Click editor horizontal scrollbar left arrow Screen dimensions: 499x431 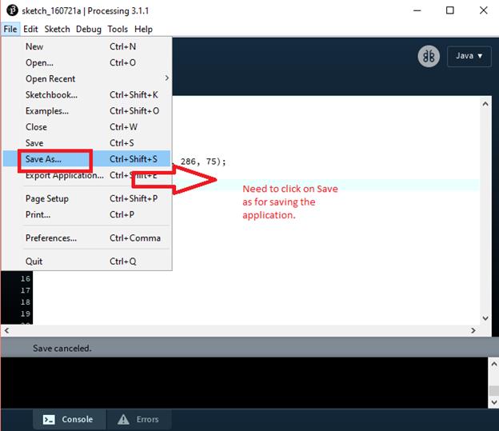(6, 331)
